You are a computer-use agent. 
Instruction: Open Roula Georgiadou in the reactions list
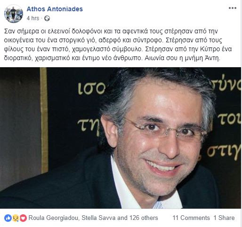(x=53, y=218)
